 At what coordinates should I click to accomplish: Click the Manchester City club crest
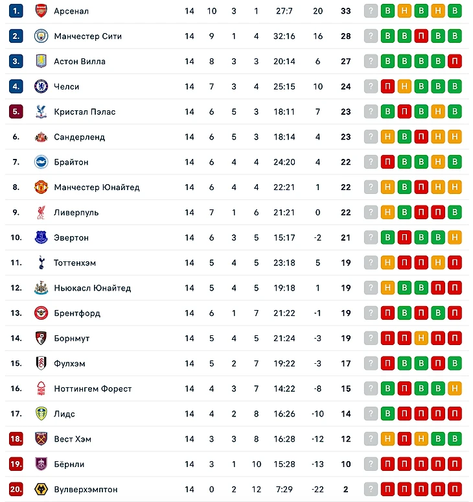[41, 36]
